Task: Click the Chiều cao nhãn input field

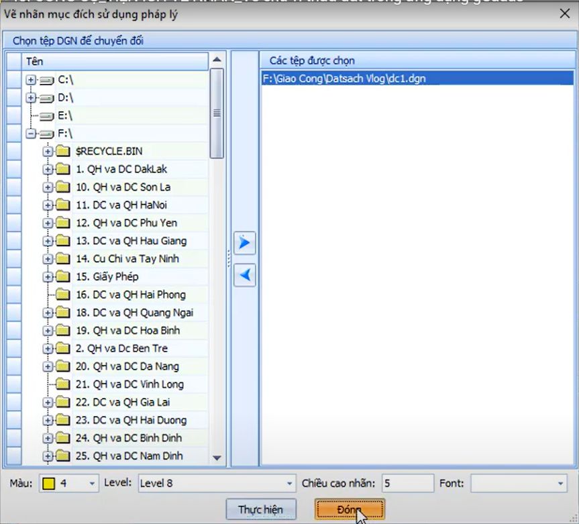Action: 407,483
